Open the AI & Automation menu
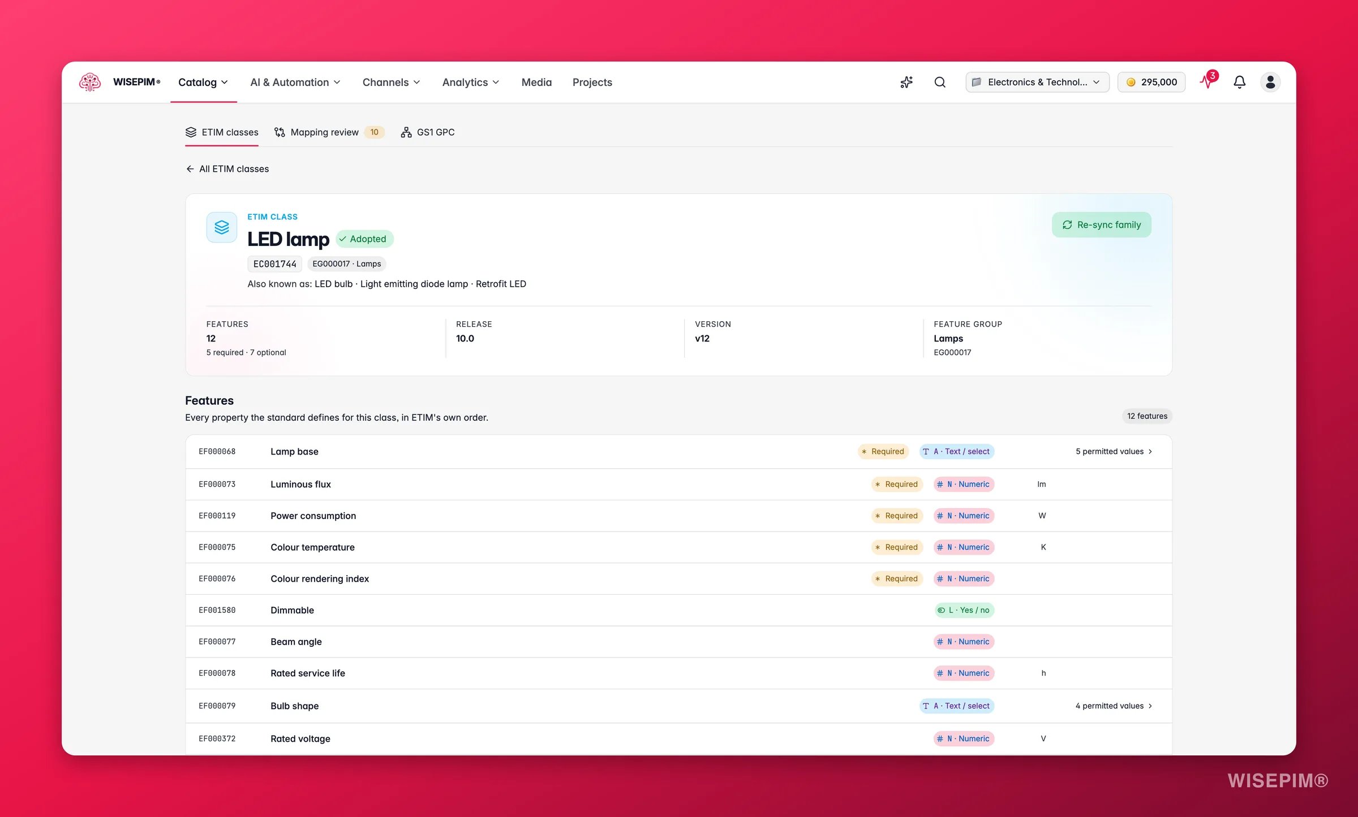Viewport: 1358px width, 817px height. [295, 82]
